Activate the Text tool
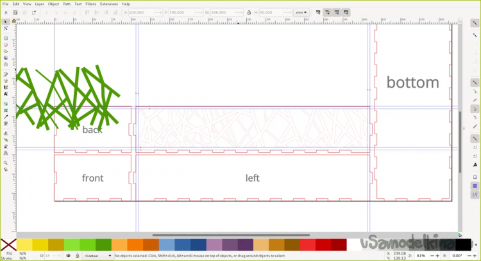 5,94
